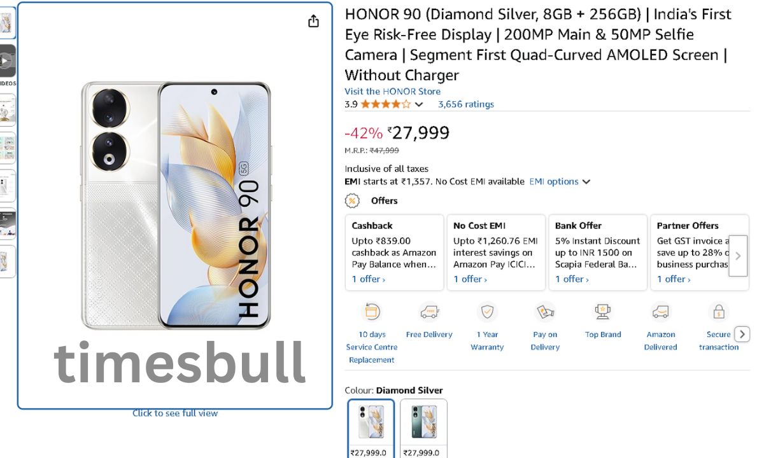Image resolution: width=764 pixels, height=458 pixels.
Task: Open the Bank Offer card
Action: click(x=597, y=253)
